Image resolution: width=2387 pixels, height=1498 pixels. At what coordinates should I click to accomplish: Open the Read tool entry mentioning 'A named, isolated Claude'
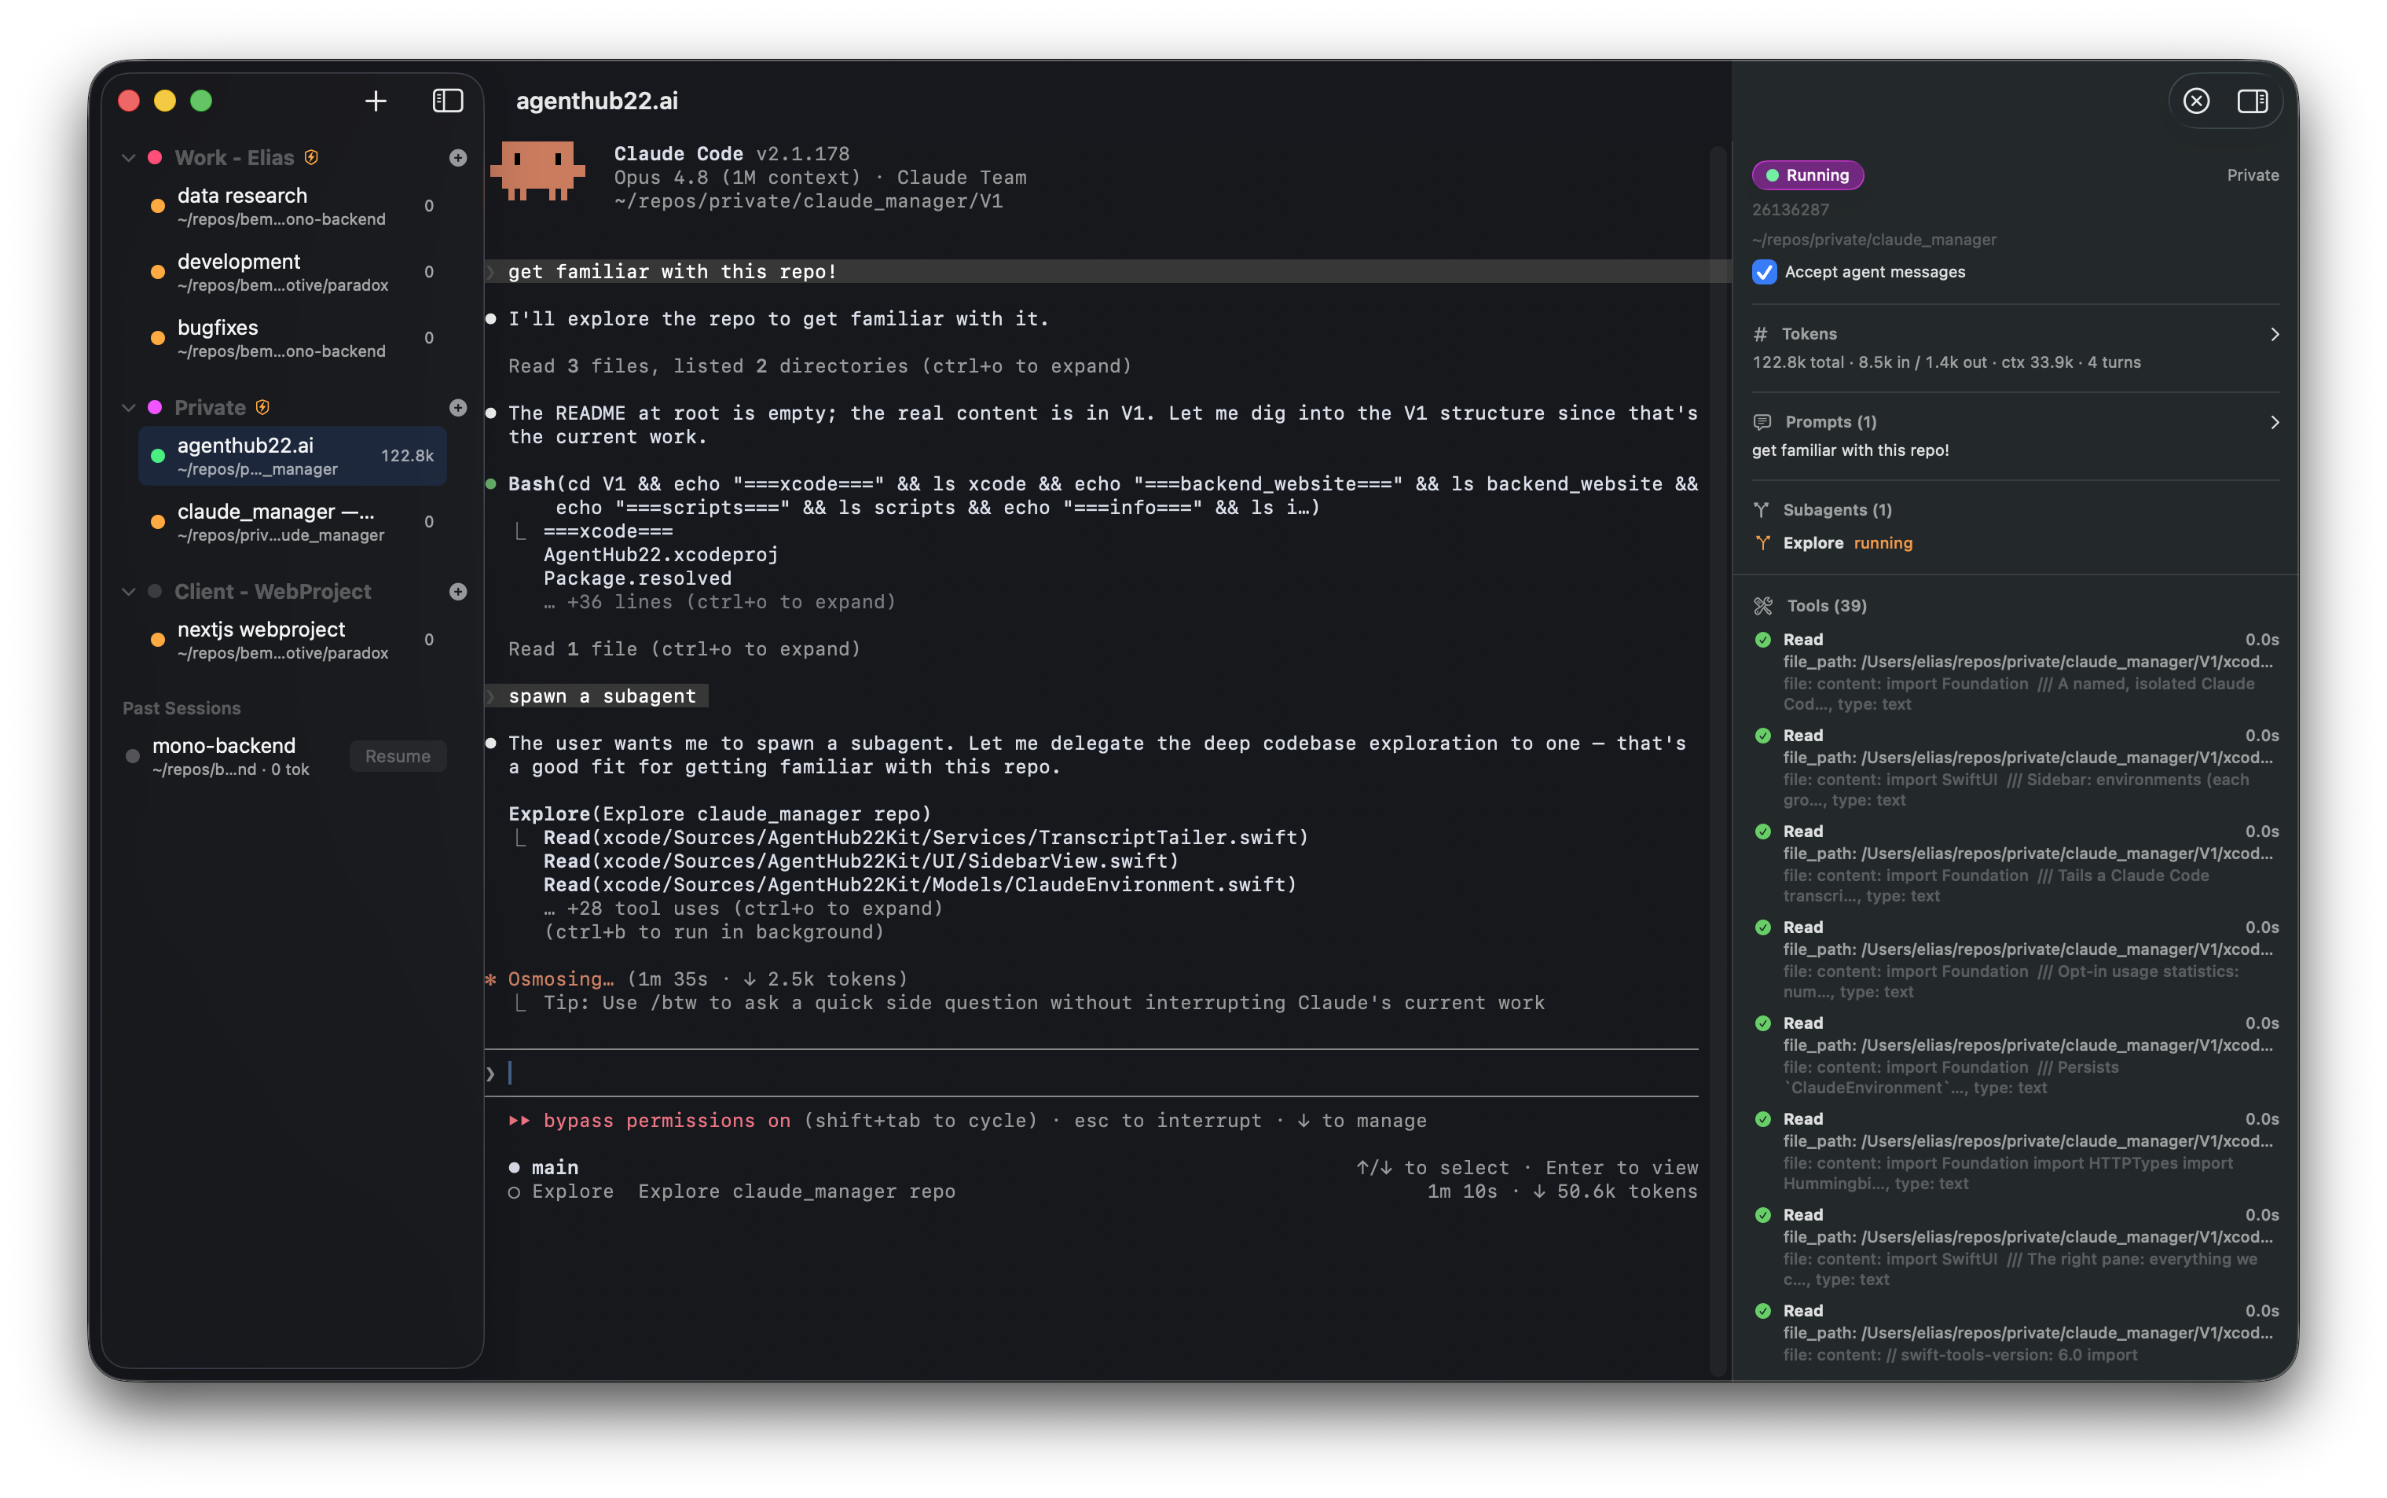[2015, 672]
